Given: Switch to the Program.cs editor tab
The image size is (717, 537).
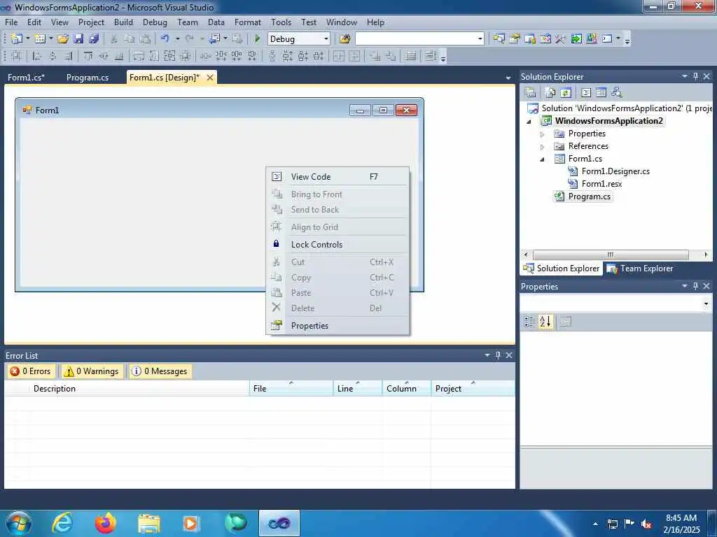Looking at the screenshot, I should [88, 78].
